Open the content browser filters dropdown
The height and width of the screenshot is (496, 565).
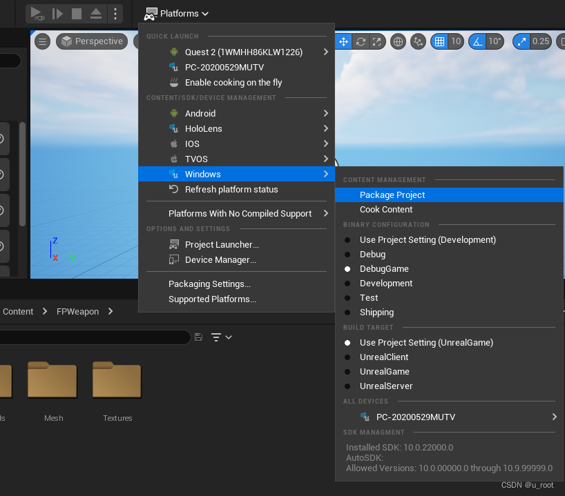coord(221,337)
